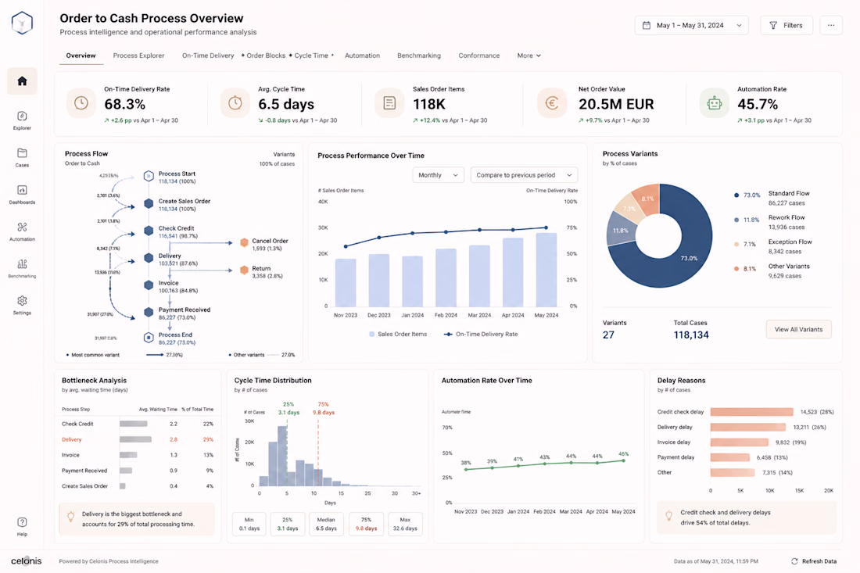
Task: Open the Explorer sidebar icon
Action: pos(22,116)
